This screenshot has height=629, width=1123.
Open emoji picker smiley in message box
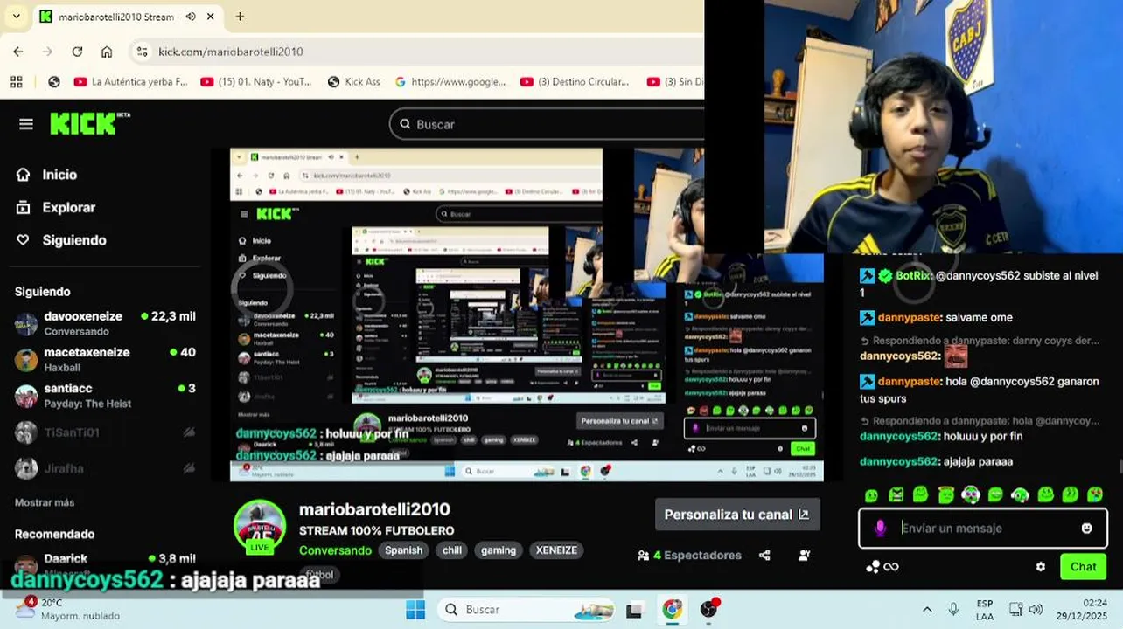pyautogui.click(x=1086, y=528)
